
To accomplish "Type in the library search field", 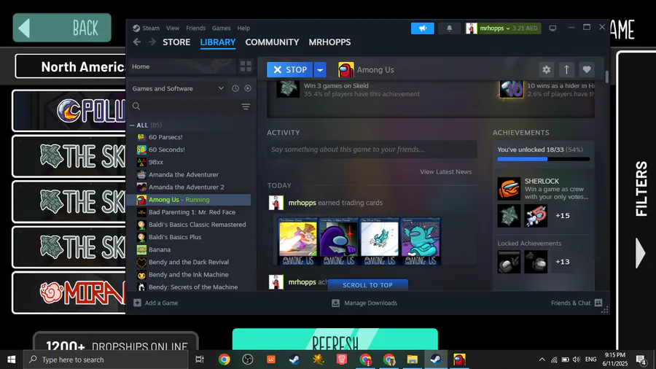I will (184, 106).
